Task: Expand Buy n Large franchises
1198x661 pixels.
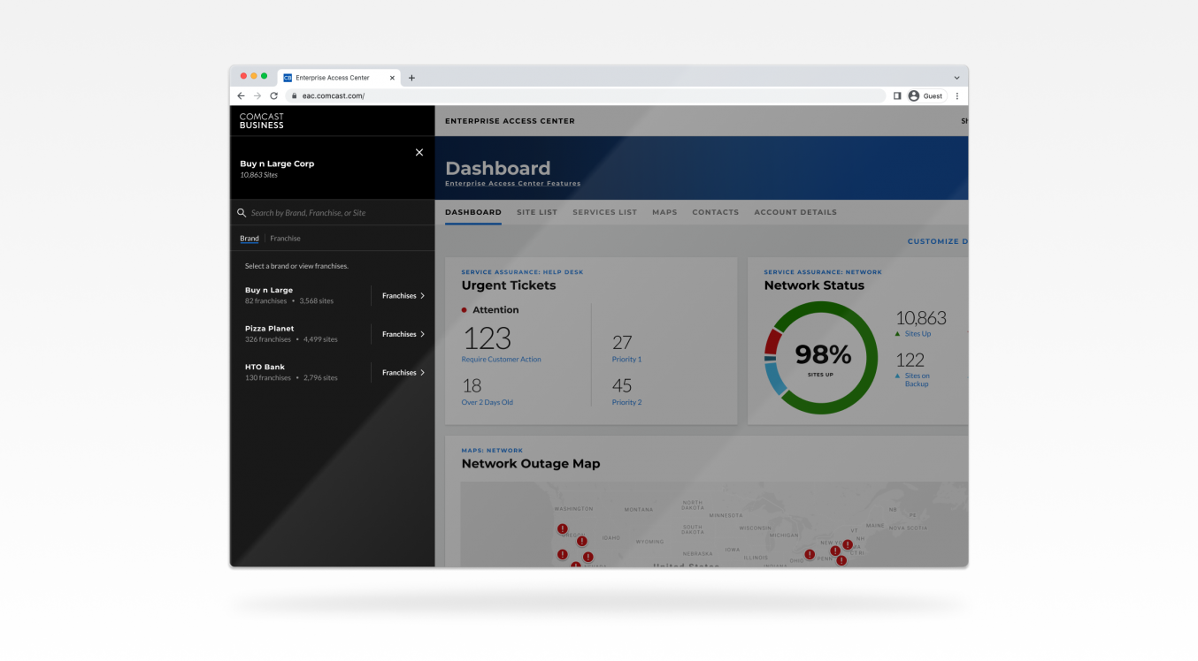Action: 403,296
